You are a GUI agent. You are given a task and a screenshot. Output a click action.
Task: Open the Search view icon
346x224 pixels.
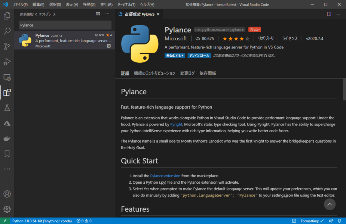(7, 31)
